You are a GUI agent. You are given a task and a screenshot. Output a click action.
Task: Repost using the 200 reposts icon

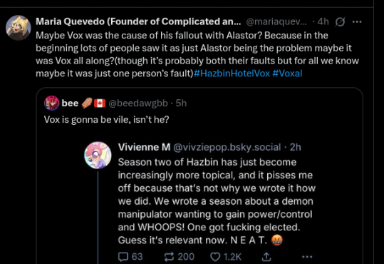tap(169, 257)
